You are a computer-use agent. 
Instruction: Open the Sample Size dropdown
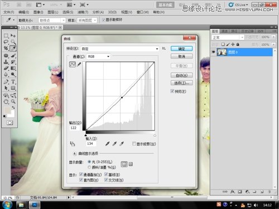52,20
